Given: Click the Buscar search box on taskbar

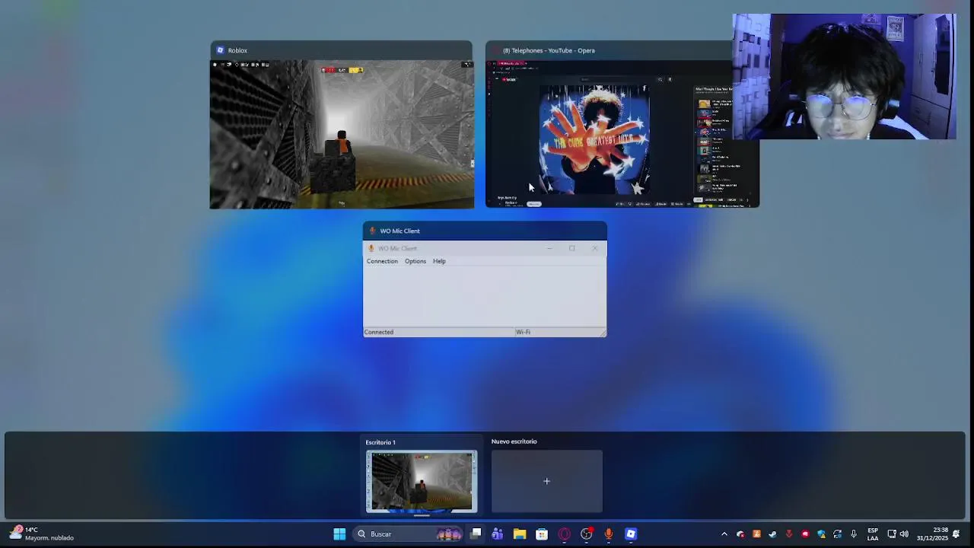Looking at the screenshot, I should [x=409, y=534].
